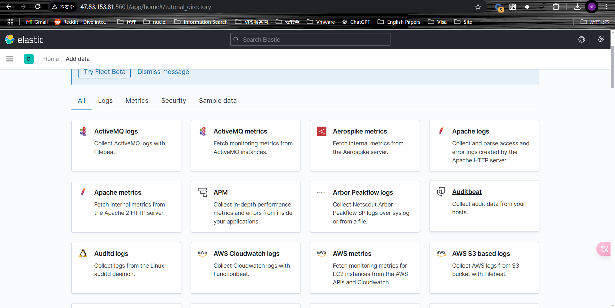This screenshot has height=308, width=615.
Task: Open the Visa bookmark folder
Action: (x=437, y=22)
